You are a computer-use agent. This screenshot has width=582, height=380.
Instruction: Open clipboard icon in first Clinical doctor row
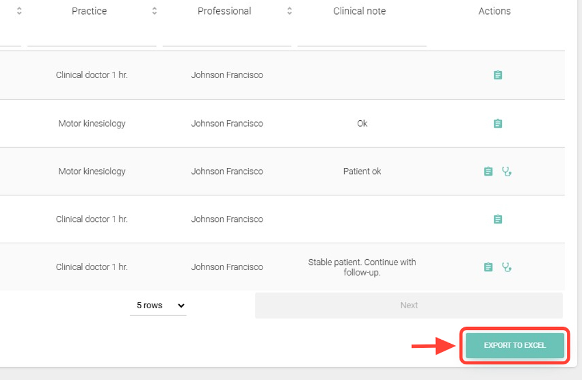point(497,75)
